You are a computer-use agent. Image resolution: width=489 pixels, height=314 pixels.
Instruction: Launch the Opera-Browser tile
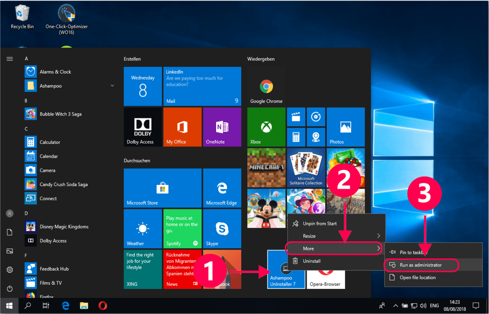pyautogui.click(x=326, y=279)
